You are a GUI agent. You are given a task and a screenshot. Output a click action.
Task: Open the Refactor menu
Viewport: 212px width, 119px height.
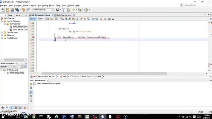33,6
